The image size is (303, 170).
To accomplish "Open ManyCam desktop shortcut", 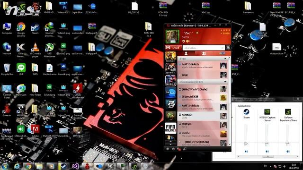I will pyautogui.click(x=21, y=90).
